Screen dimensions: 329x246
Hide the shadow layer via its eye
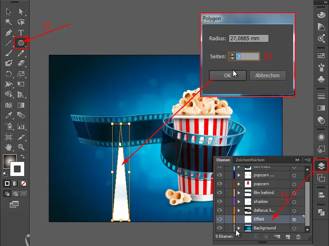point(220,201)
